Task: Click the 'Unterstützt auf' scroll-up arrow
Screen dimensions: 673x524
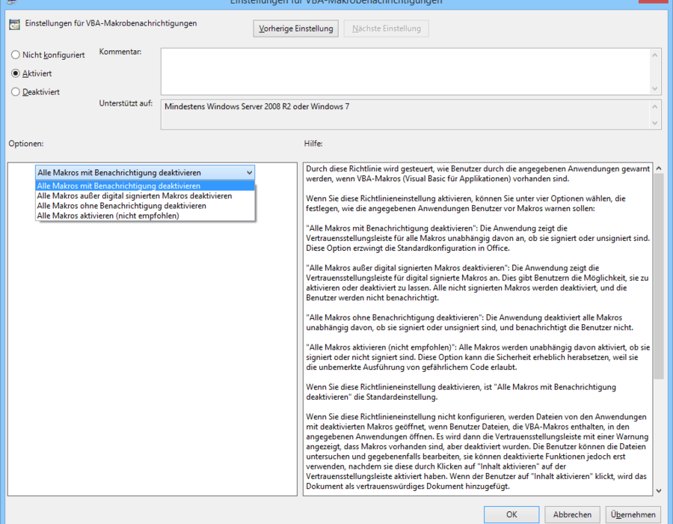Action: click(654, 106)
